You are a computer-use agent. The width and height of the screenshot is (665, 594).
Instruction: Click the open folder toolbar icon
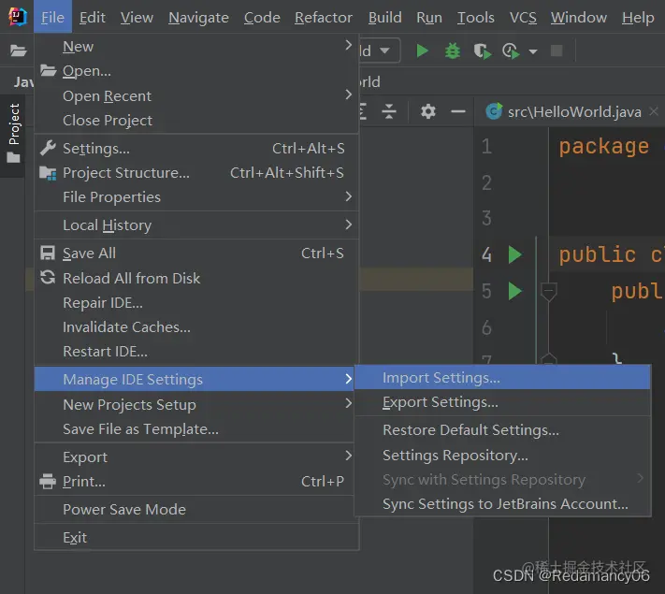pos(18,51)
